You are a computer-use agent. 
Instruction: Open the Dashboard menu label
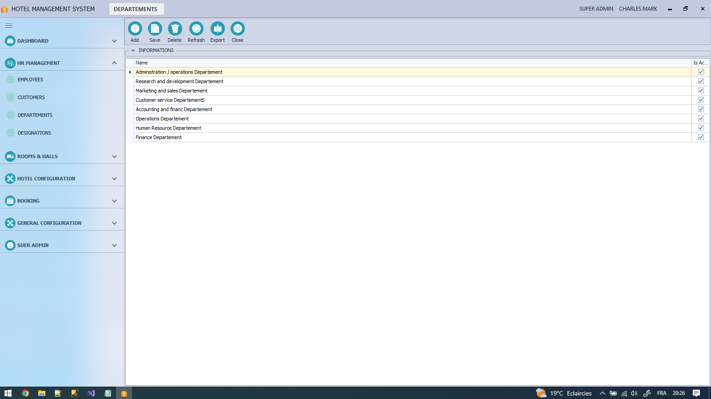click(33, 41)
